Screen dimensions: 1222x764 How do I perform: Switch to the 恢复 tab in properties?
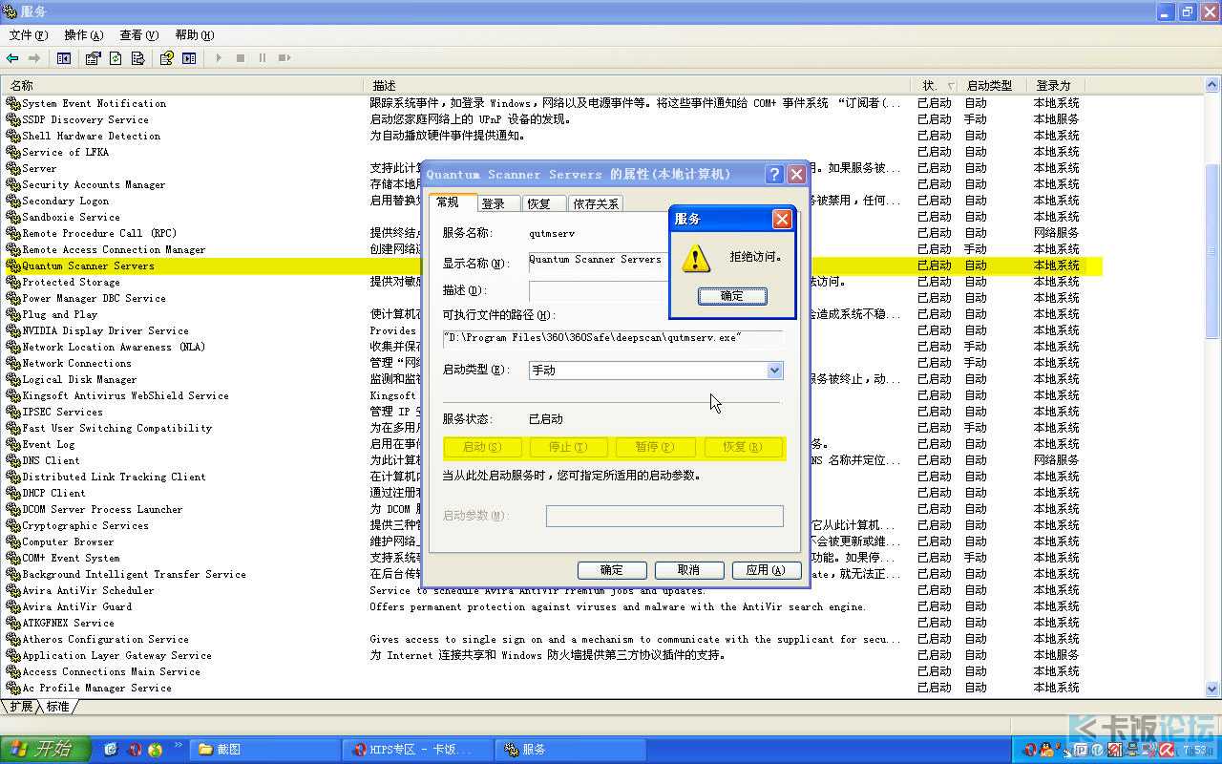(544, 203)
